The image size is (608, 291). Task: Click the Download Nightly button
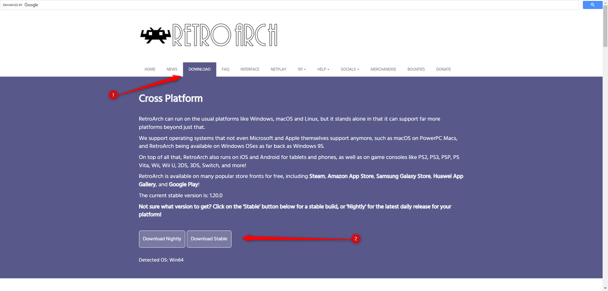coord(162,239)
